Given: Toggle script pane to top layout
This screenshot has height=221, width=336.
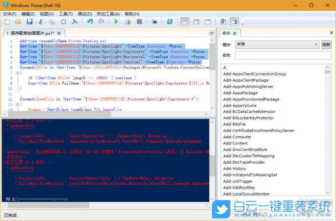Looking at the screenshot, I should click(x=185, y=22).
